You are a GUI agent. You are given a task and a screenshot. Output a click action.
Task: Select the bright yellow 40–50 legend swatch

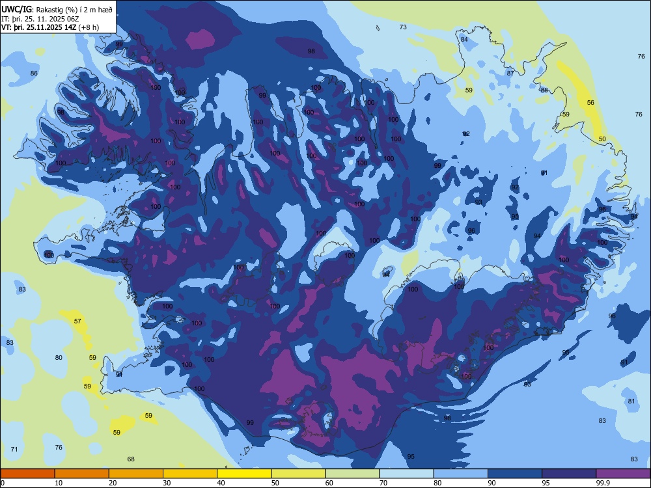pos(244,474)
